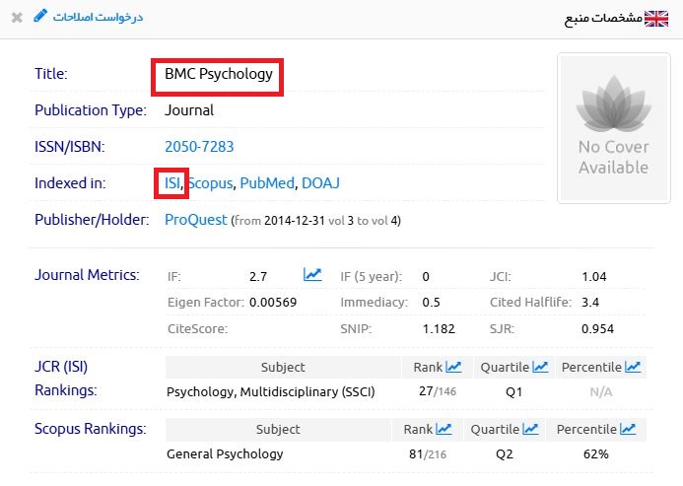Click the UK flag language icon
The image size is (683, 486).
[656, 19]
